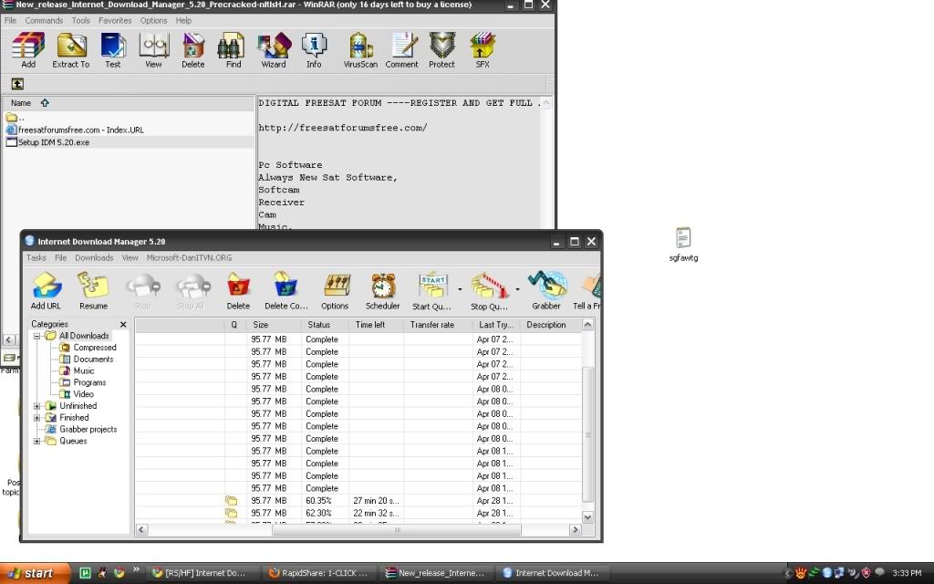Screen dimensions: 934x584
Task: Show archive Info in WinRAR
Action: [x=314, y=50]
